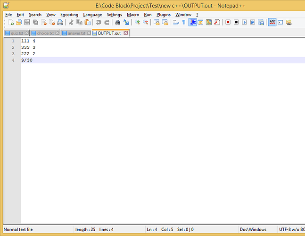Click the Play recorded macro icon
Image resolution: width=305 pixels, height=236 pixels.
coord(244,22)
